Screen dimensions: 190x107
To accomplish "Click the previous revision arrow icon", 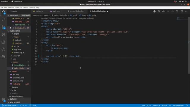I will coord(163,11).
